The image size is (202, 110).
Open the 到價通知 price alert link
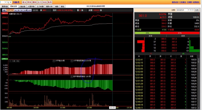click(196, 2)
